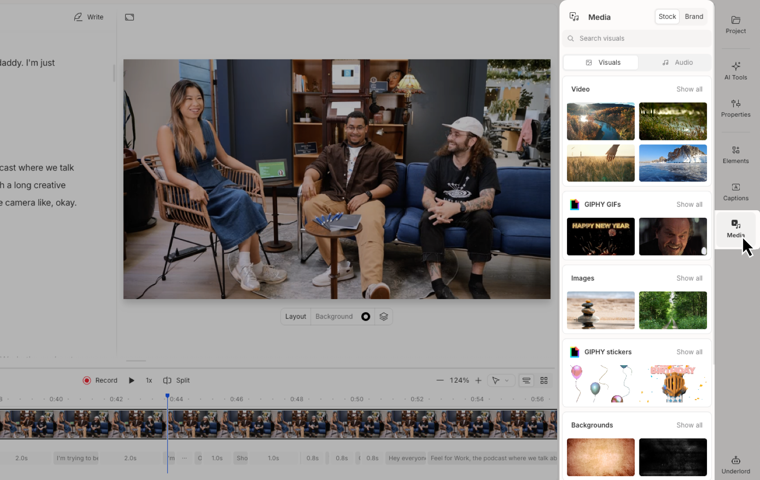Open the 1x playback speed menu
This screenshot has height=480, width=760.
coord(149,380)
